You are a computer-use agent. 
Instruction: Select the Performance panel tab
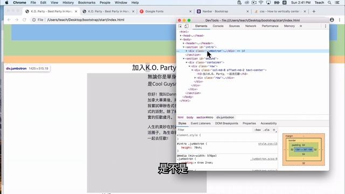(270, 26)
